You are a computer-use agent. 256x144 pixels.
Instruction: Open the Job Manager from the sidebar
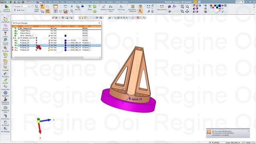5,130
